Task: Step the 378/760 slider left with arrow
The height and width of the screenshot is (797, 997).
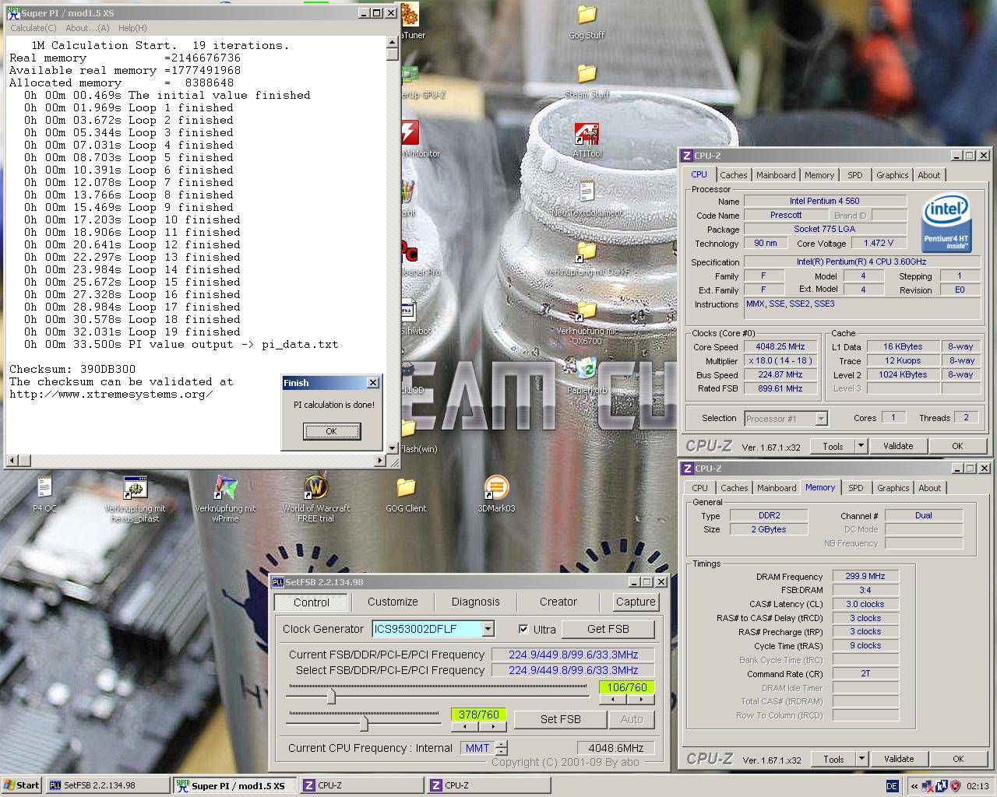Action: coord(465,726)
